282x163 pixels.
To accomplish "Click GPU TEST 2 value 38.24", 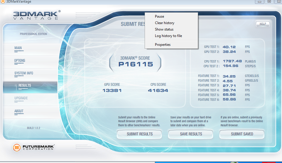I will tap(229, 52).
